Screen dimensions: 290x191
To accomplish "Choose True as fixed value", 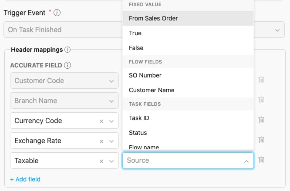I will [x=188, y=33].
